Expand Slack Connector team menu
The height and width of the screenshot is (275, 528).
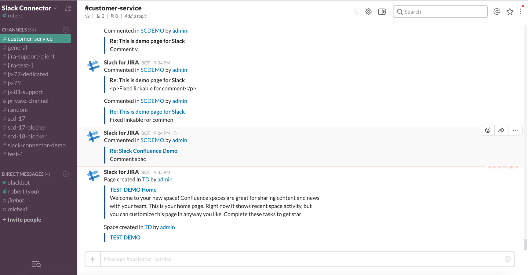(x=29, y=8)
